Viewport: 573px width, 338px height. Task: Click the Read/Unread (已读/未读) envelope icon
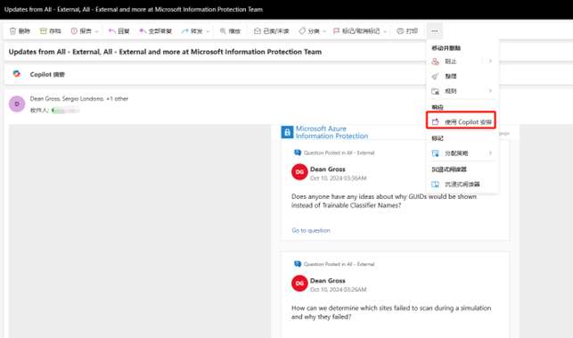pos(258,31)
